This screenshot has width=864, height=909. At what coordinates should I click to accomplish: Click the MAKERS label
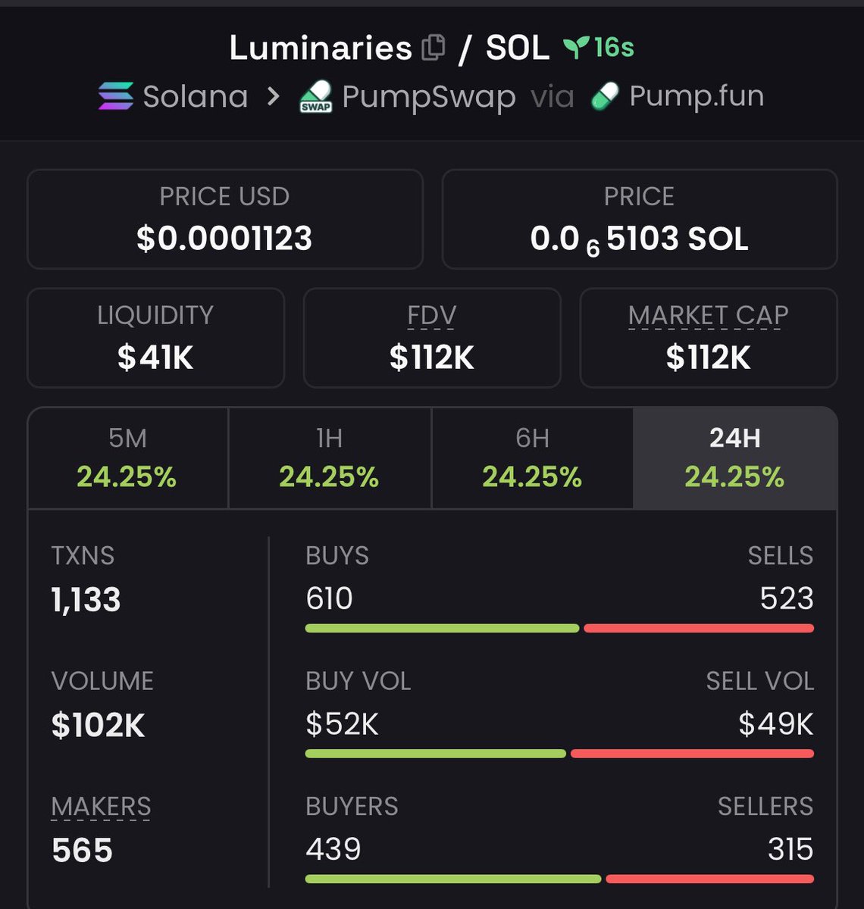click(x=101, y=807)
